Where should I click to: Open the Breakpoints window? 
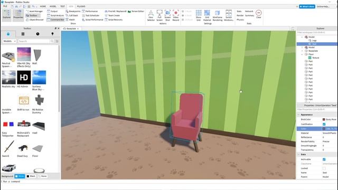(73, 11)
